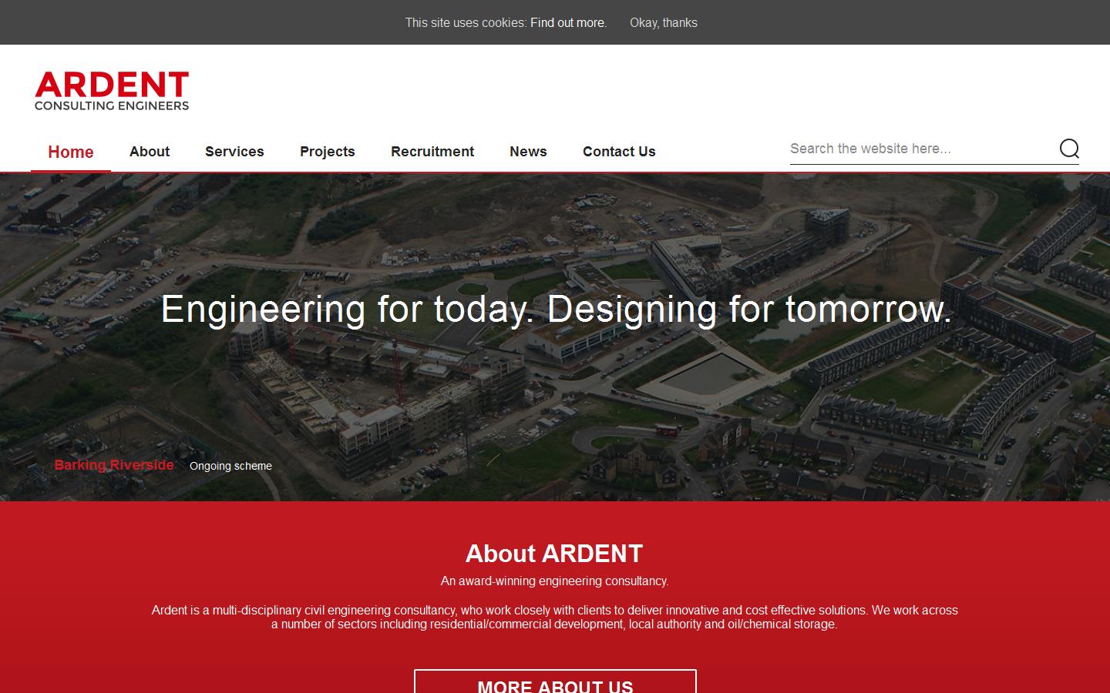The image size is (1110, 693).
Task: Click the Ongoing scheme label
Action: pos(230,466)
